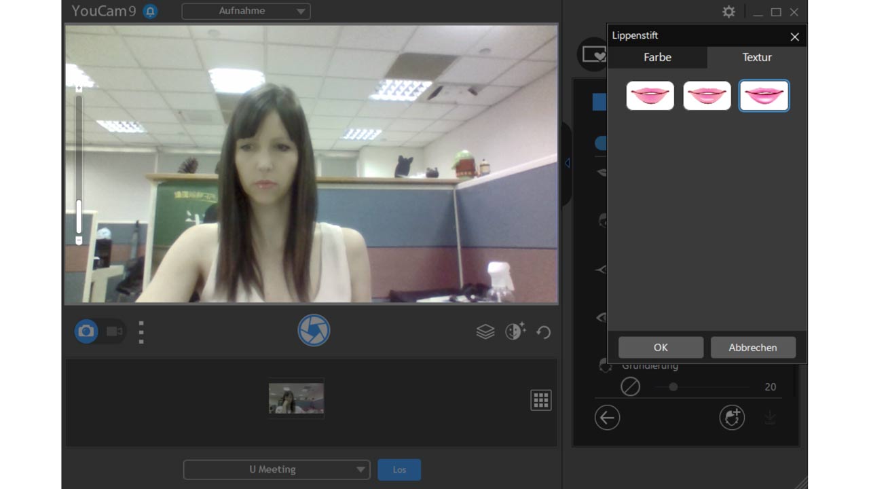This screenshot has height=489, width=869.
Task: Open the layers effects icon
Action: (485, 331)
